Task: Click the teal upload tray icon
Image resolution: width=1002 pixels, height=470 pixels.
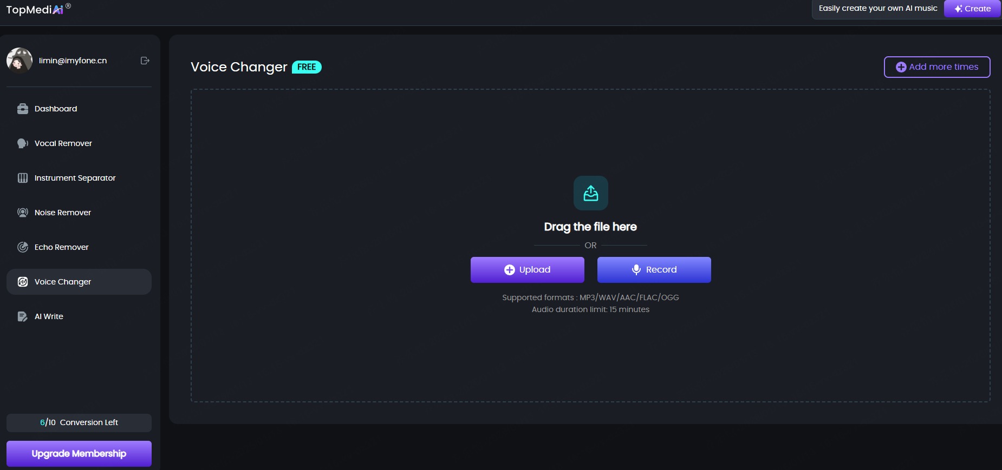Action: [590, 193]
